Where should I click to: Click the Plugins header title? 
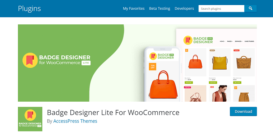[29, 9]
